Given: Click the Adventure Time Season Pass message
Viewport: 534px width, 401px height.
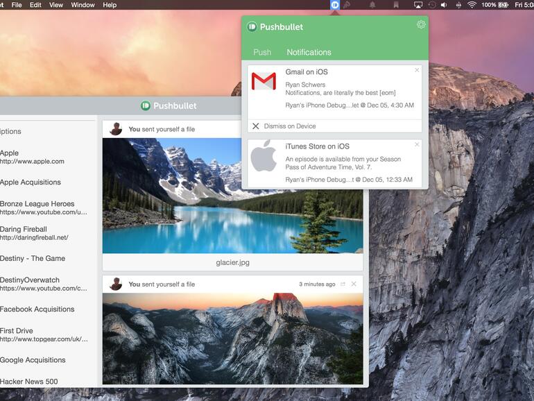Looking at the screenshot, I should [x=343, y=163].
